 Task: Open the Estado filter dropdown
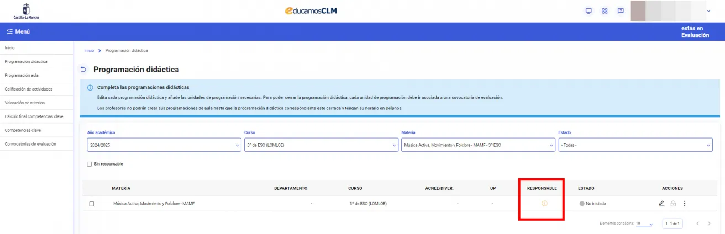tap(635, 145)
